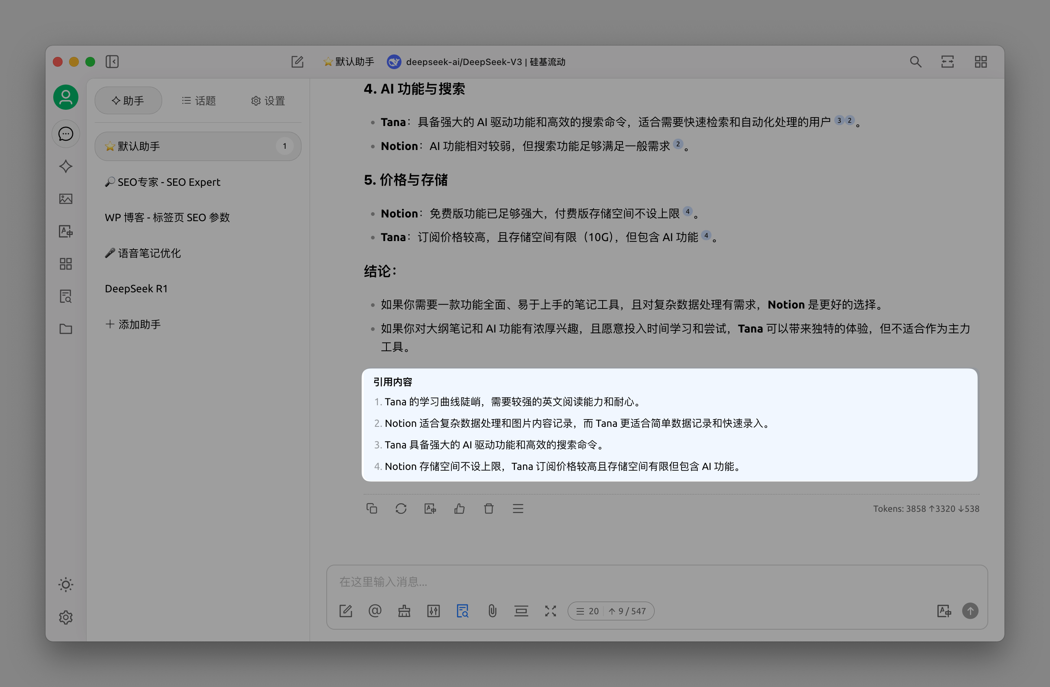Open quick settings sliders icon in input bar

(x=433, y=611)
